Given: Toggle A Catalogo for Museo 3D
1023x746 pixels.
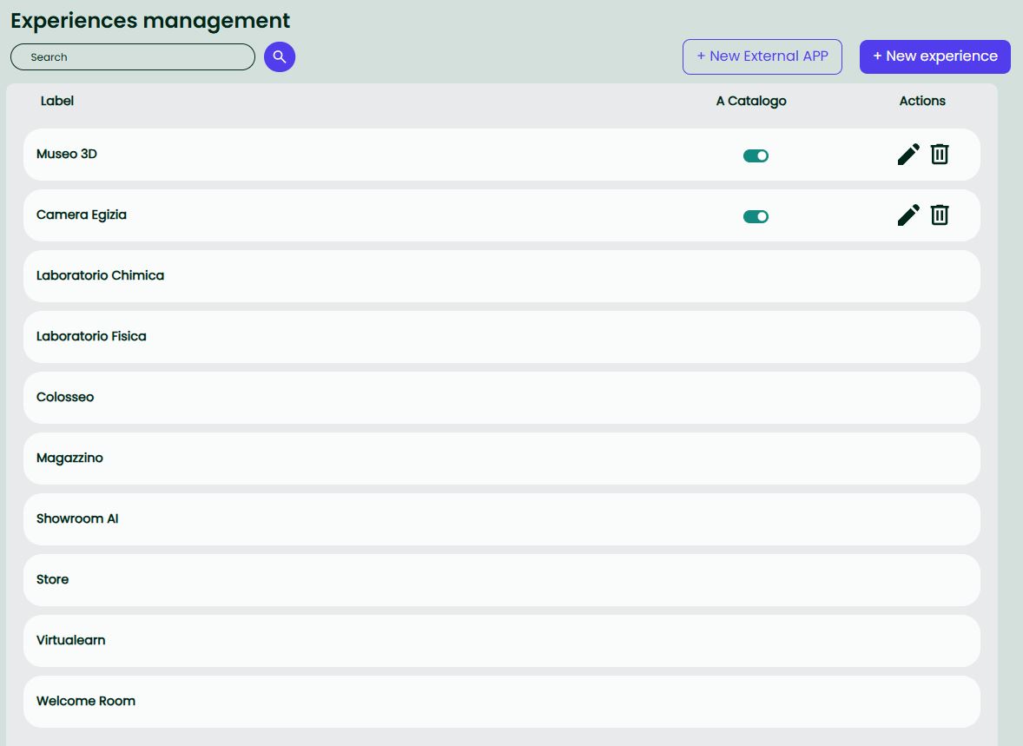Looking at the screenshot, I should (x=756, y=156).
